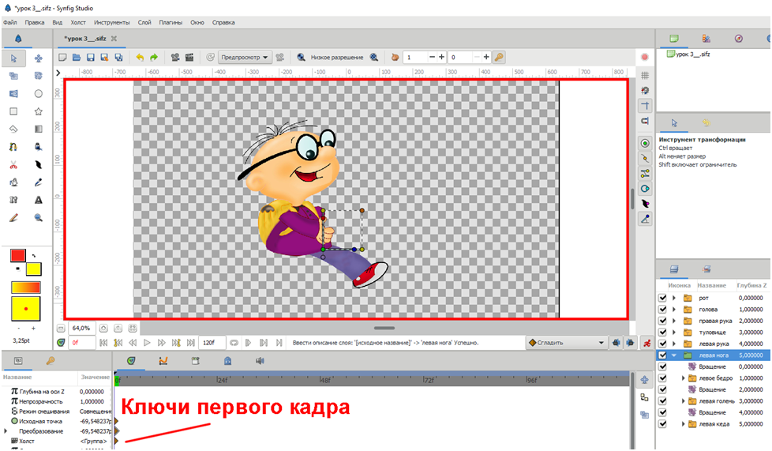Viewport: 772px width, 451px height.
Task: Select the Polygon tool
Action: pyautogui.click(x=13, y=129)
